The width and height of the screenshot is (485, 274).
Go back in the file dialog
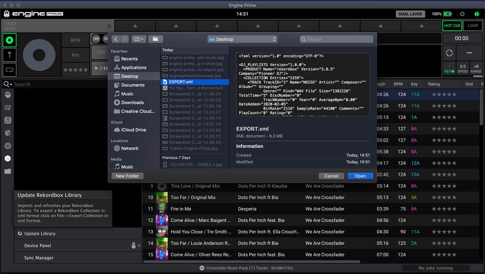116,39
